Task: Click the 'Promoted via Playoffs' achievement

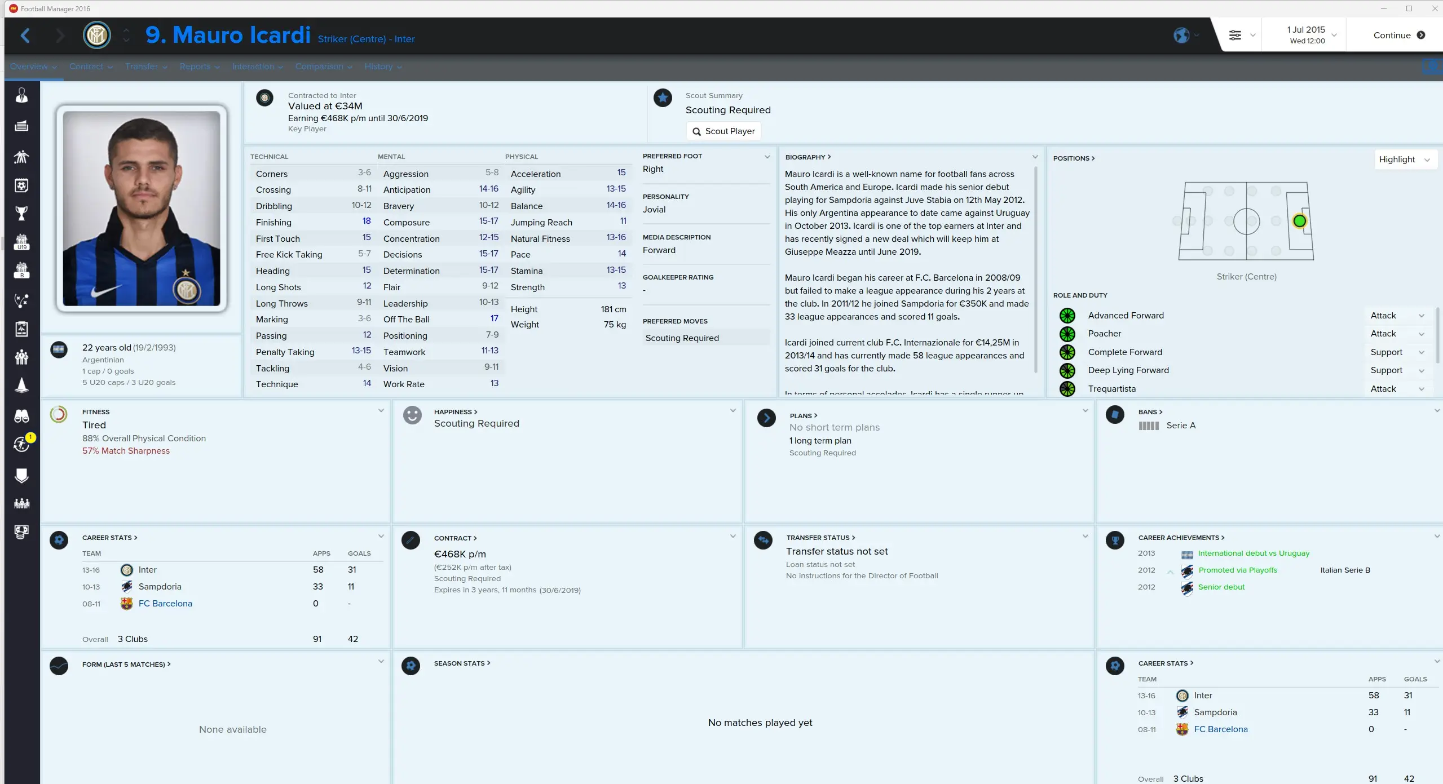Action: pos(1237,570)
